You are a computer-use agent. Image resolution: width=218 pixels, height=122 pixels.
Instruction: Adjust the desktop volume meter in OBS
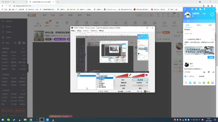(138, 75)
